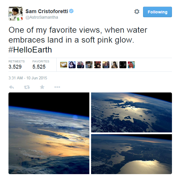Click the blue verified badge

72,11
